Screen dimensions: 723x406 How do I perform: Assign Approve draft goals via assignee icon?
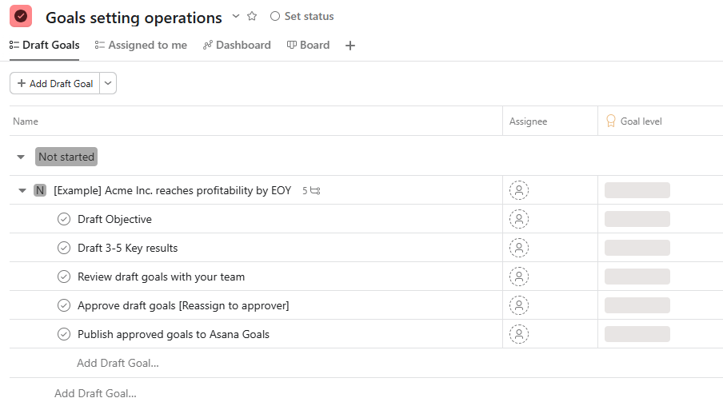pos(519,305)
